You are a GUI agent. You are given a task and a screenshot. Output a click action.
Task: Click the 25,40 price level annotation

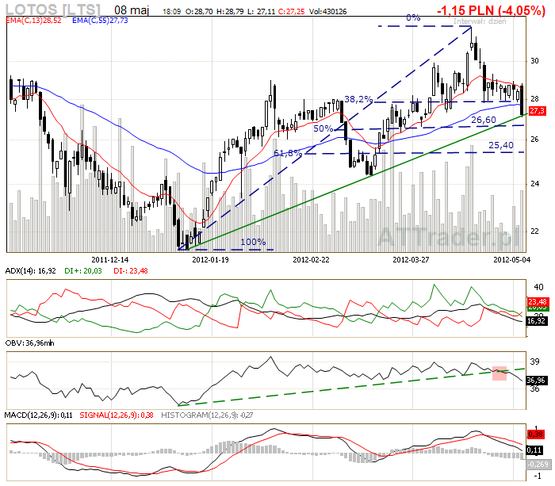pyautogui.click(x=501, y=145)
